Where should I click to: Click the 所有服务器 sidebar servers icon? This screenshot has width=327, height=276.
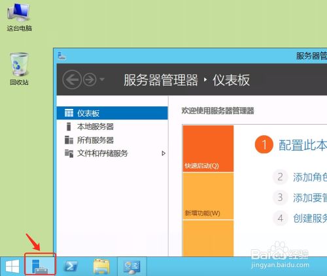[x=69, y=140]
